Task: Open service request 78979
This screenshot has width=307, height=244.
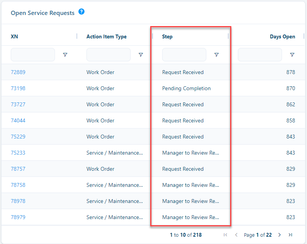Action: point(18,217)
